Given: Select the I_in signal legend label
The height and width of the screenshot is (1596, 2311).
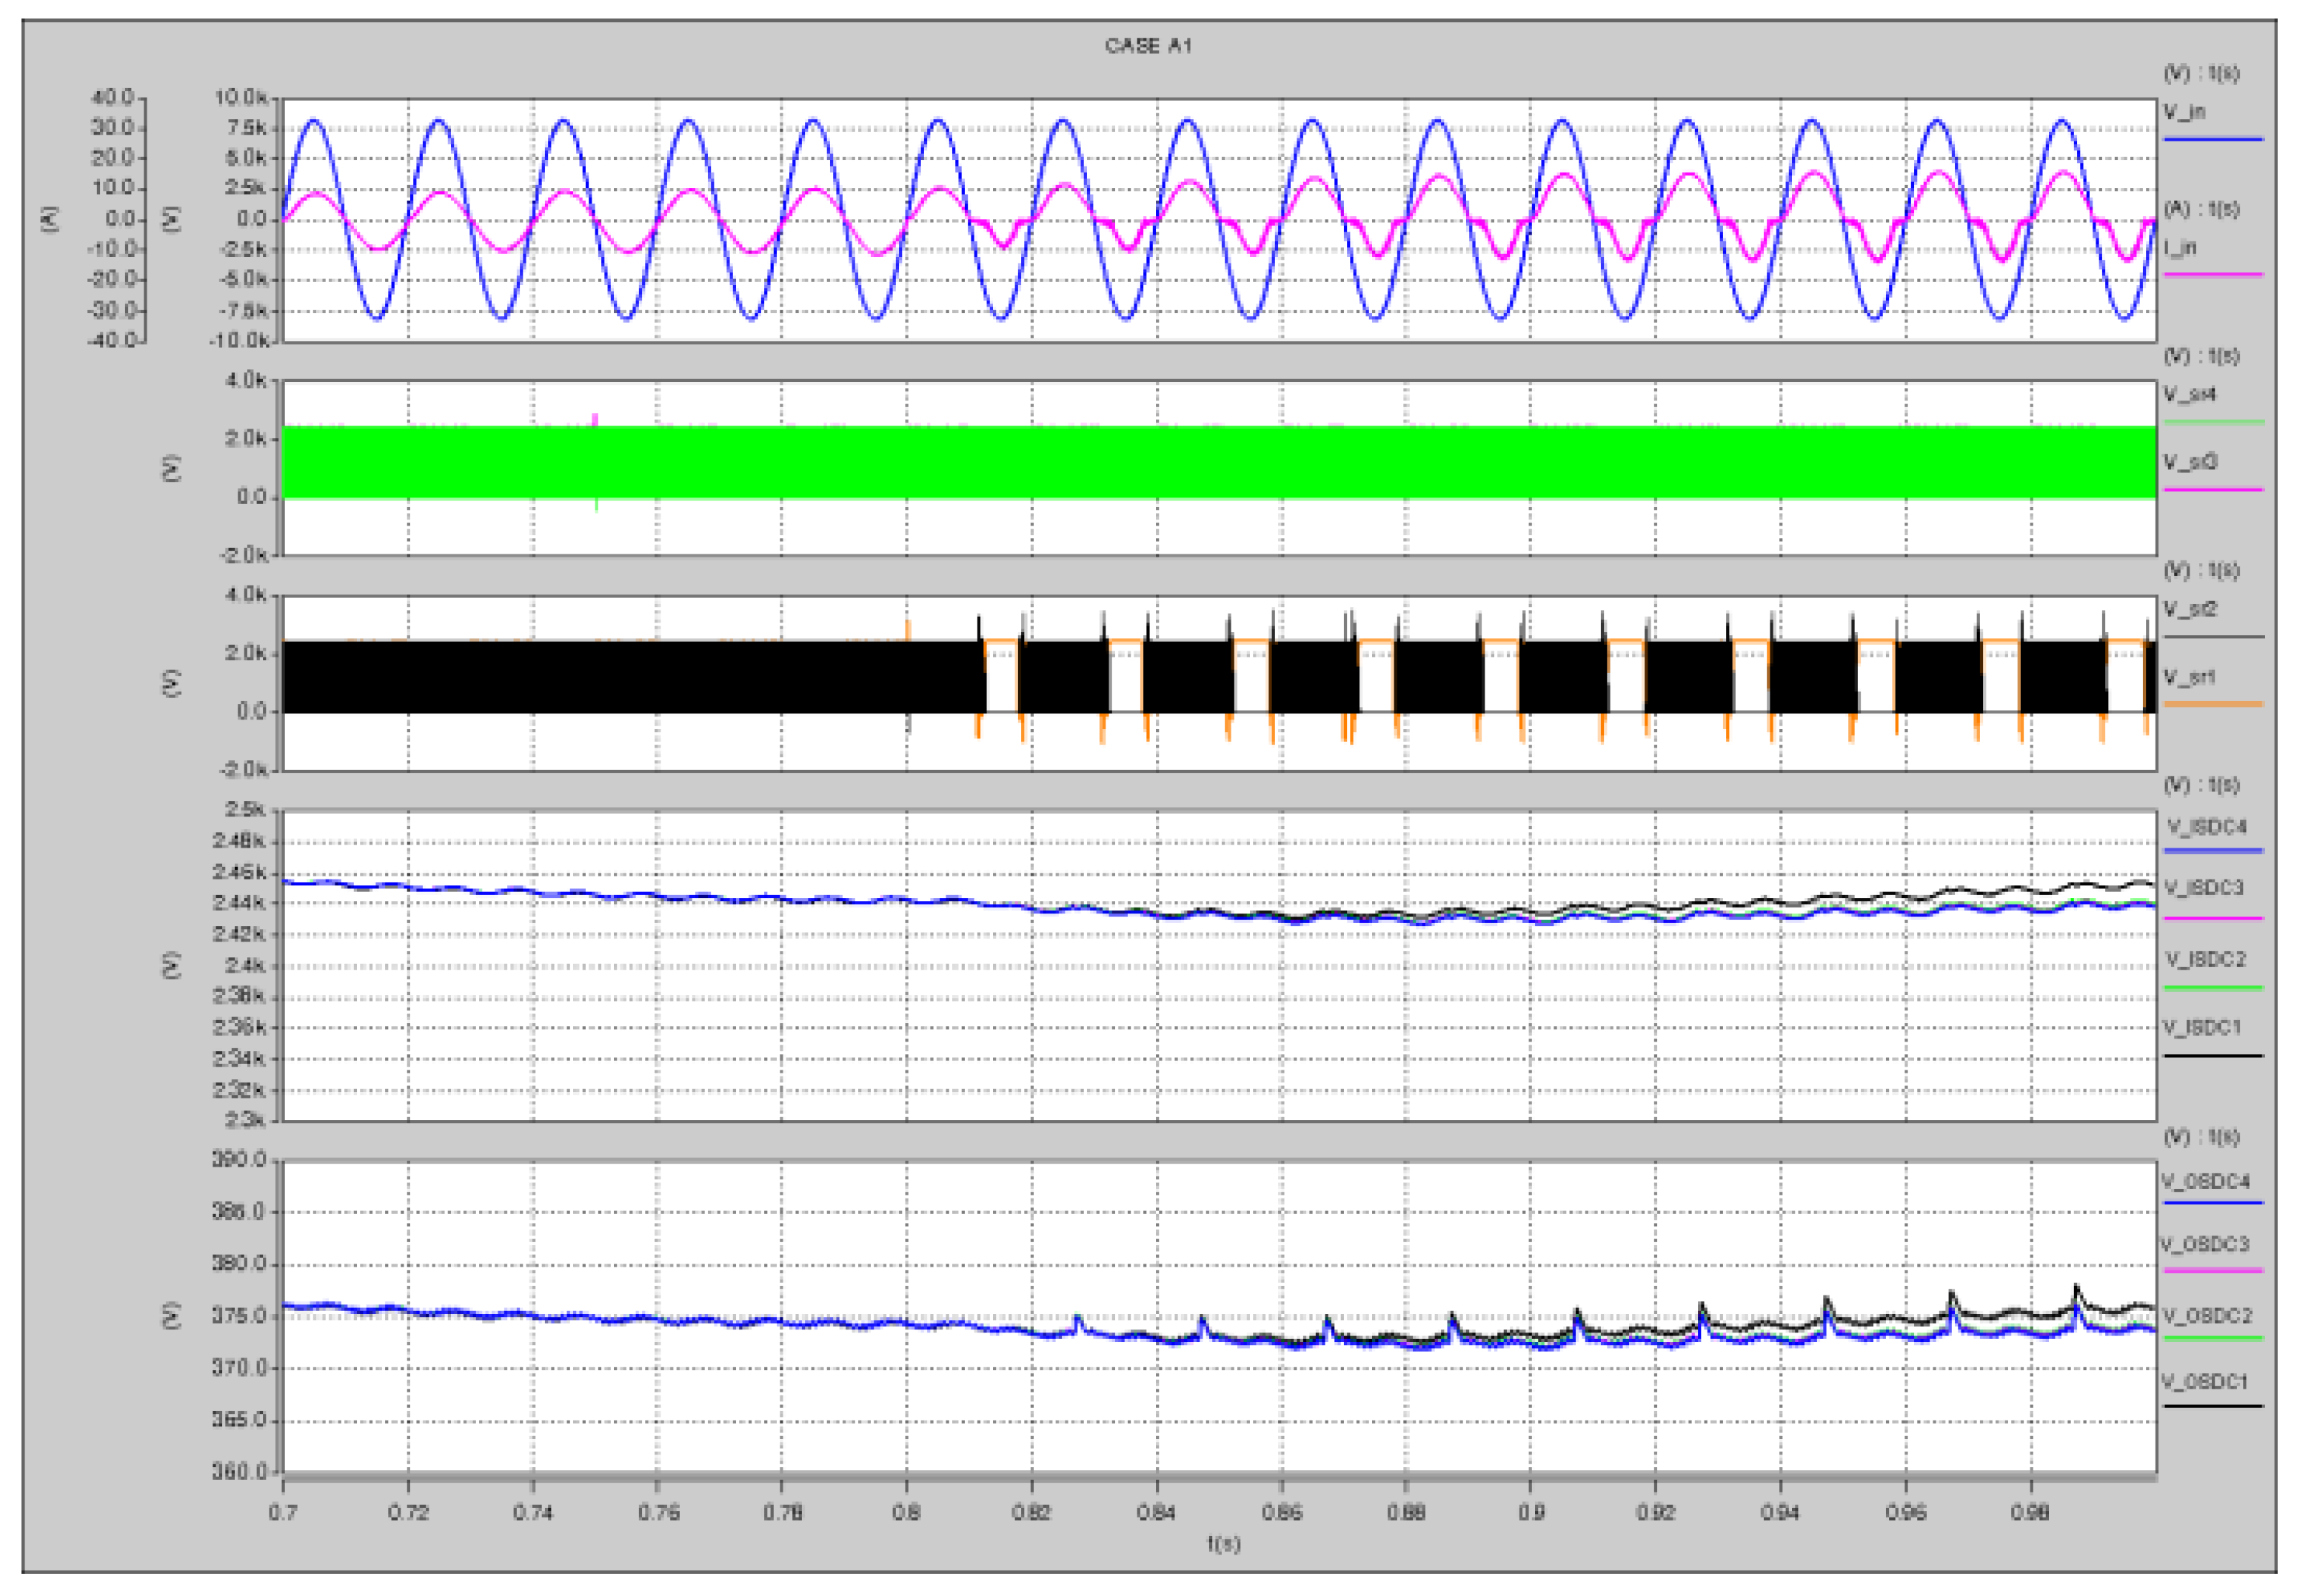Looking at the screenshot, I should [2180, 247].
